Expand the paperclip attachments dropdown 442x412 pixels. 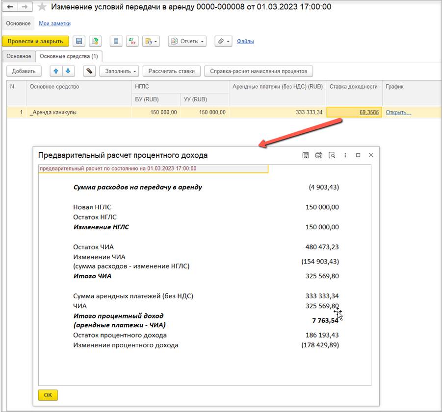(x=223, y=41)
